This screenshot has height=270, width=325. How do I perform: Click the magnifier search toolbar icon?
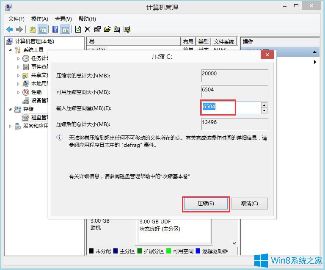117,30
